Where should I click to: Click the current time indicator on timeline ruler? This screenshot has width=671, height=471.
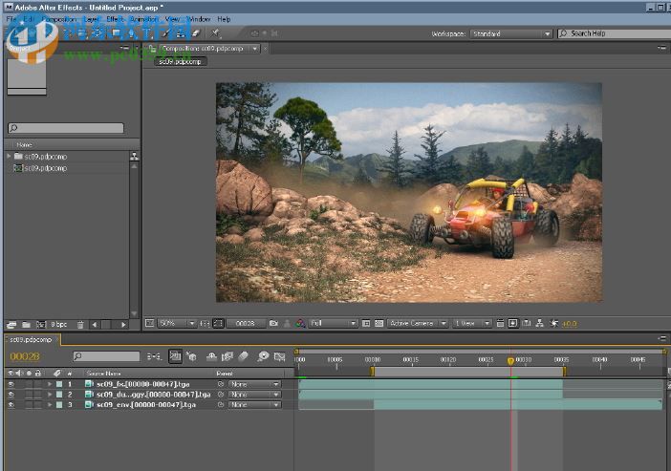click(510, 361)
